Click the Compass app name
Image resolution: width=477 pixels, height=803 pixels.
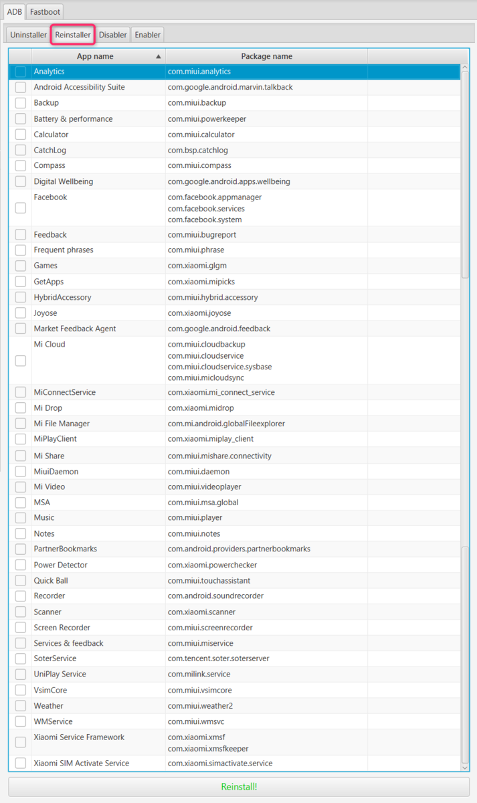(x=50, y=165)
